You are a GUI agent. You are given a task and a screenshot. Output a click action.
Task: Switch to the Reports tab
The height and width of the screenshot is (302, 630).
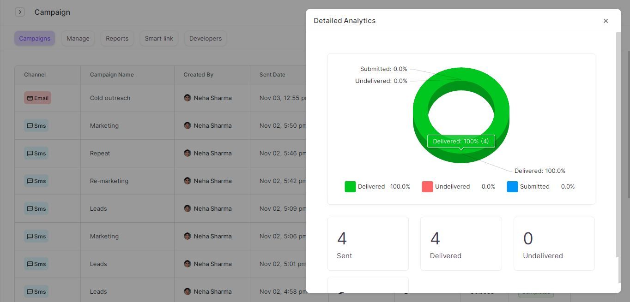[117, 38]
